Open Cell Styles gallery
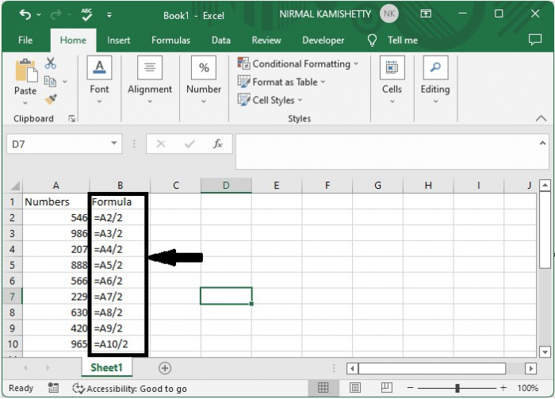The image size is (555, 399). (270, 100)
